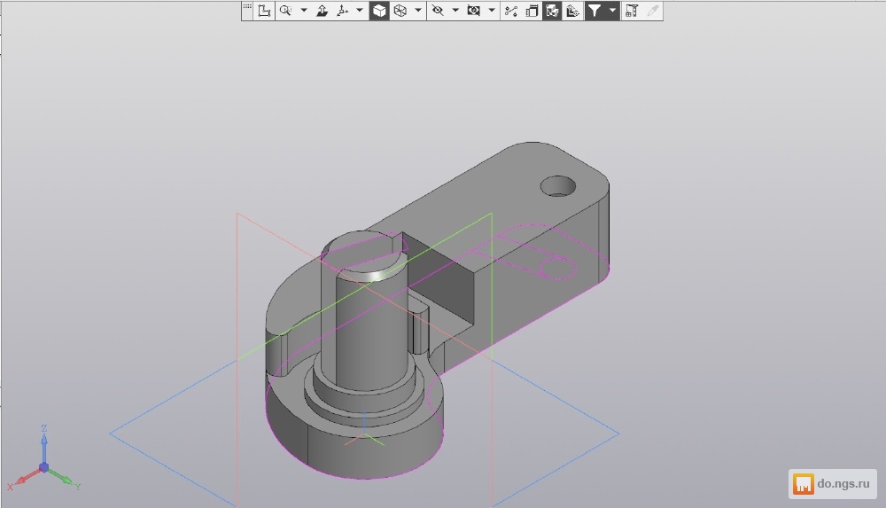Screen dimensions: 886x508
Task: Click the measurement calculator-ruler icon
Action: click(631, 11)
